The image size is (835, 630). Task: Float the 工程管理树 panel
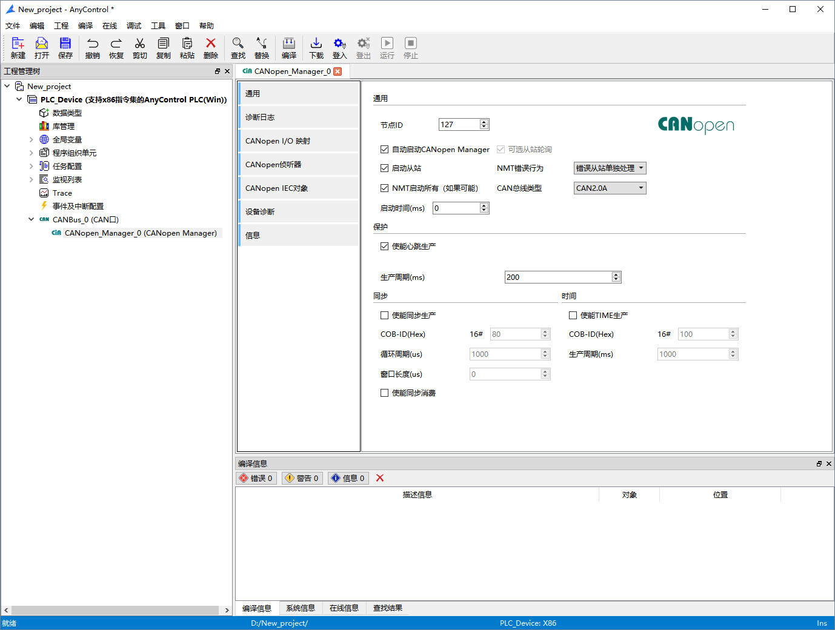[218, 71]
